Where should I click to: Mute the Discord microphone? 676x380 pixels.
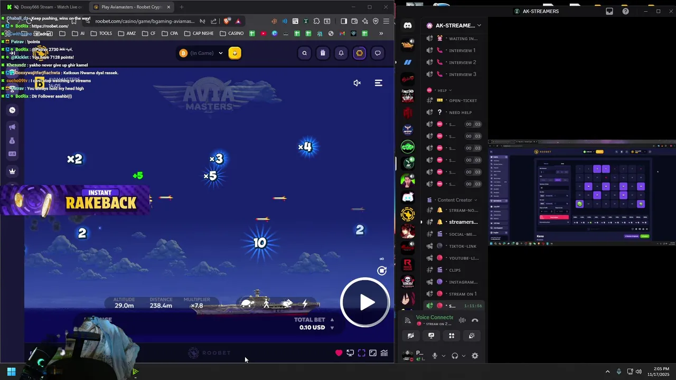click(x=435, y=356)
